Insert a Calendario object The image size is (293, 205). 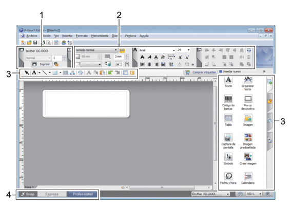(x=248, y=178)
